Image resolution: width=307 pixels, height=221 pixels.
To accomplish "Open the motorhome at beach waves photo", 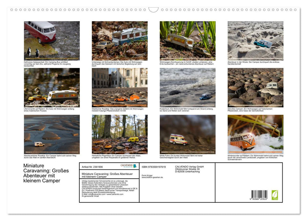I will point(187,88).
